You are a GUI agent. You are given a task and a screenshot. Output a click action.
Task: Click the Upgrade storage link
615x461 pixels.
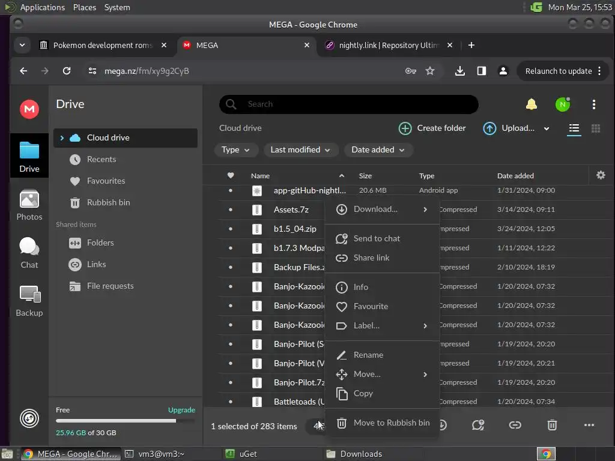(x=181, y=410)
